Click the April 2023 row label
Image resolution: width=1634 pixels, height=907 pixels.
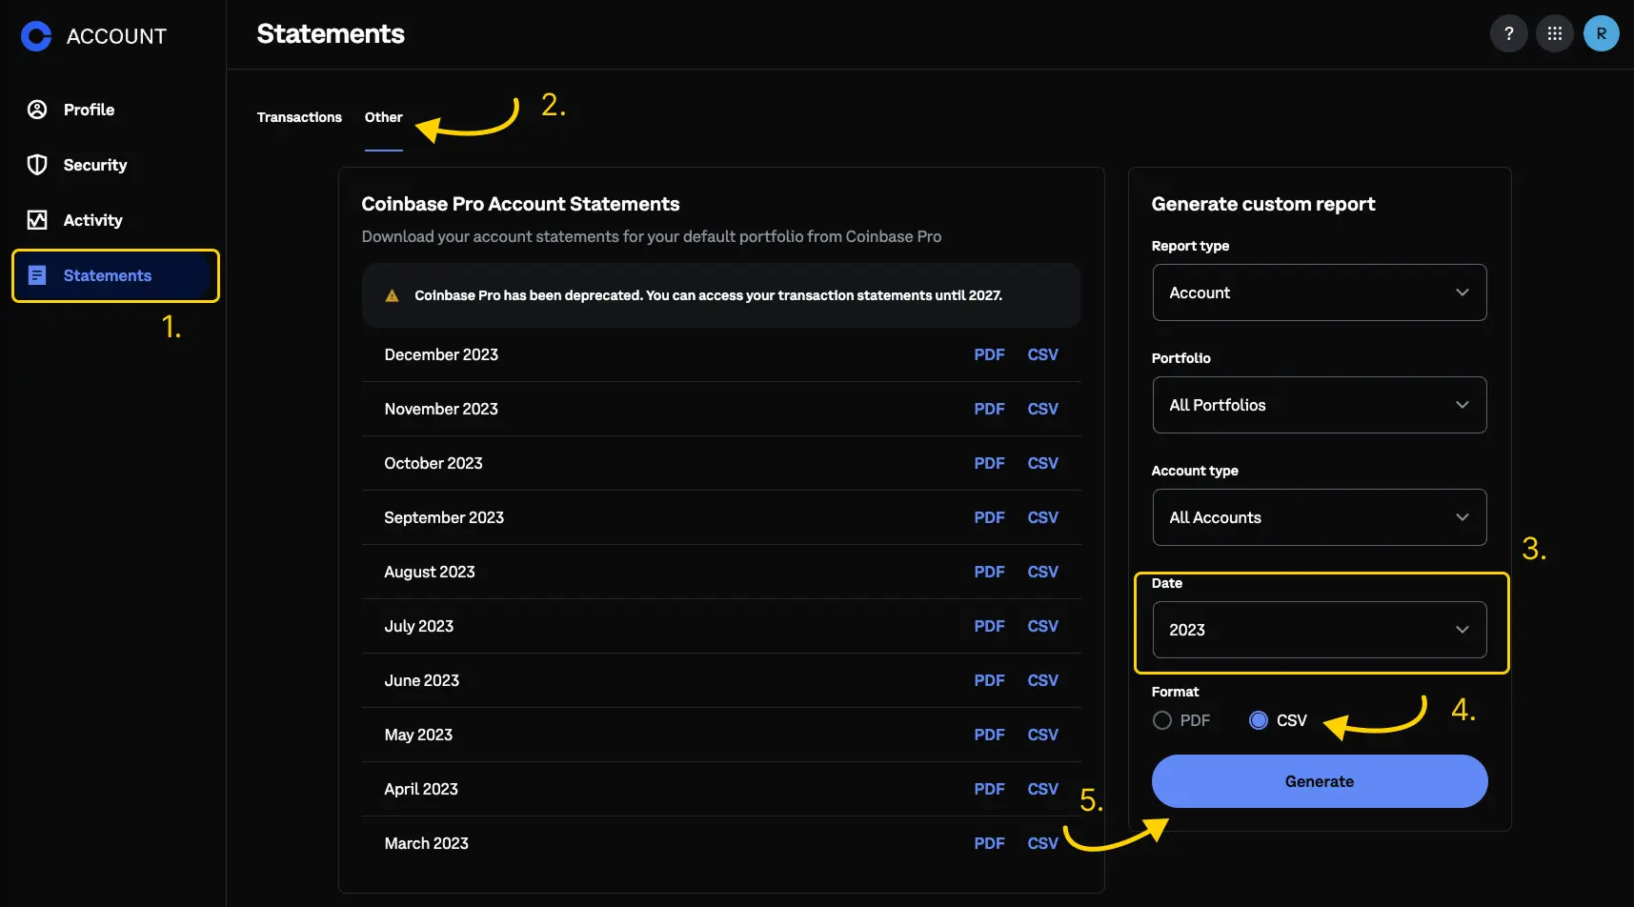click(x=421, y=789)
